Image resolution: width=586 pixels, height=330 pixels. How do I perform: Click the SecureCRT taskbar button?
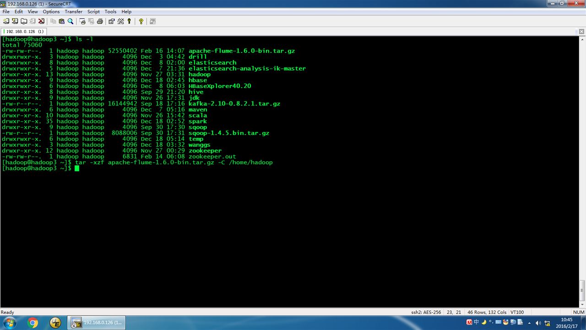point(97,323)
